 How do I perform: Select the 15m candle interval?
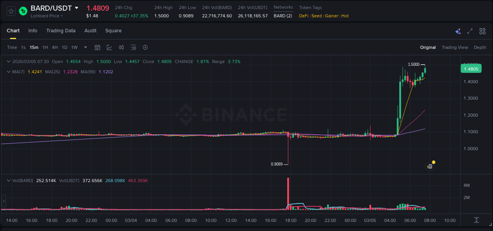pos(34,47)
